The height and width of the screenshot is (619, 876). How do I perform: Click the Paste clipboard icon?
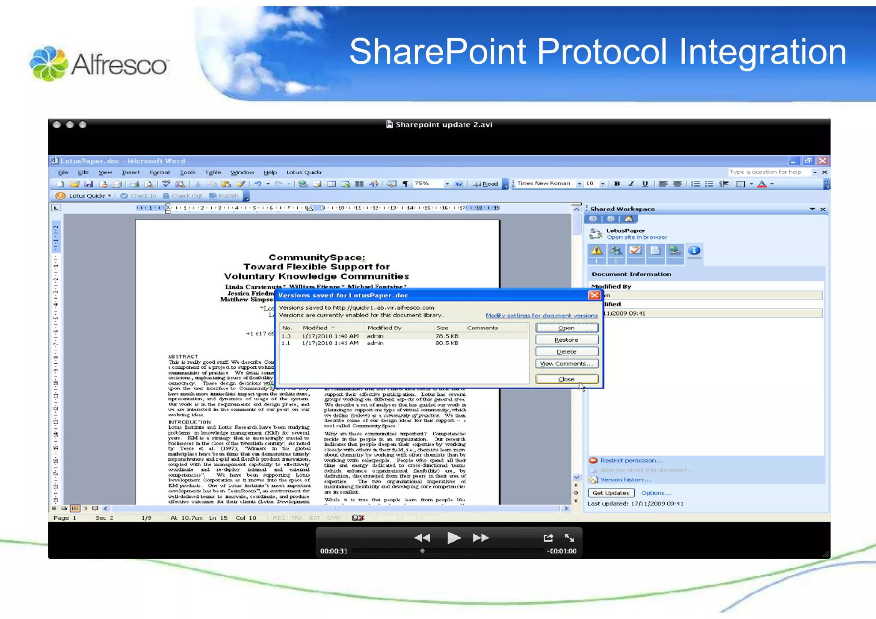pos(226,184)
